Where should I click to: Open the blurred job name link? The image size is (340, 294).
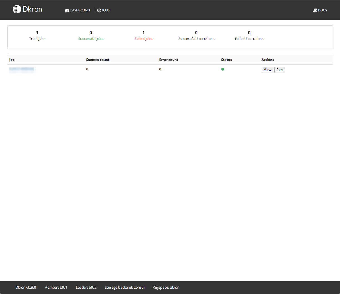[x=21, y=70]
